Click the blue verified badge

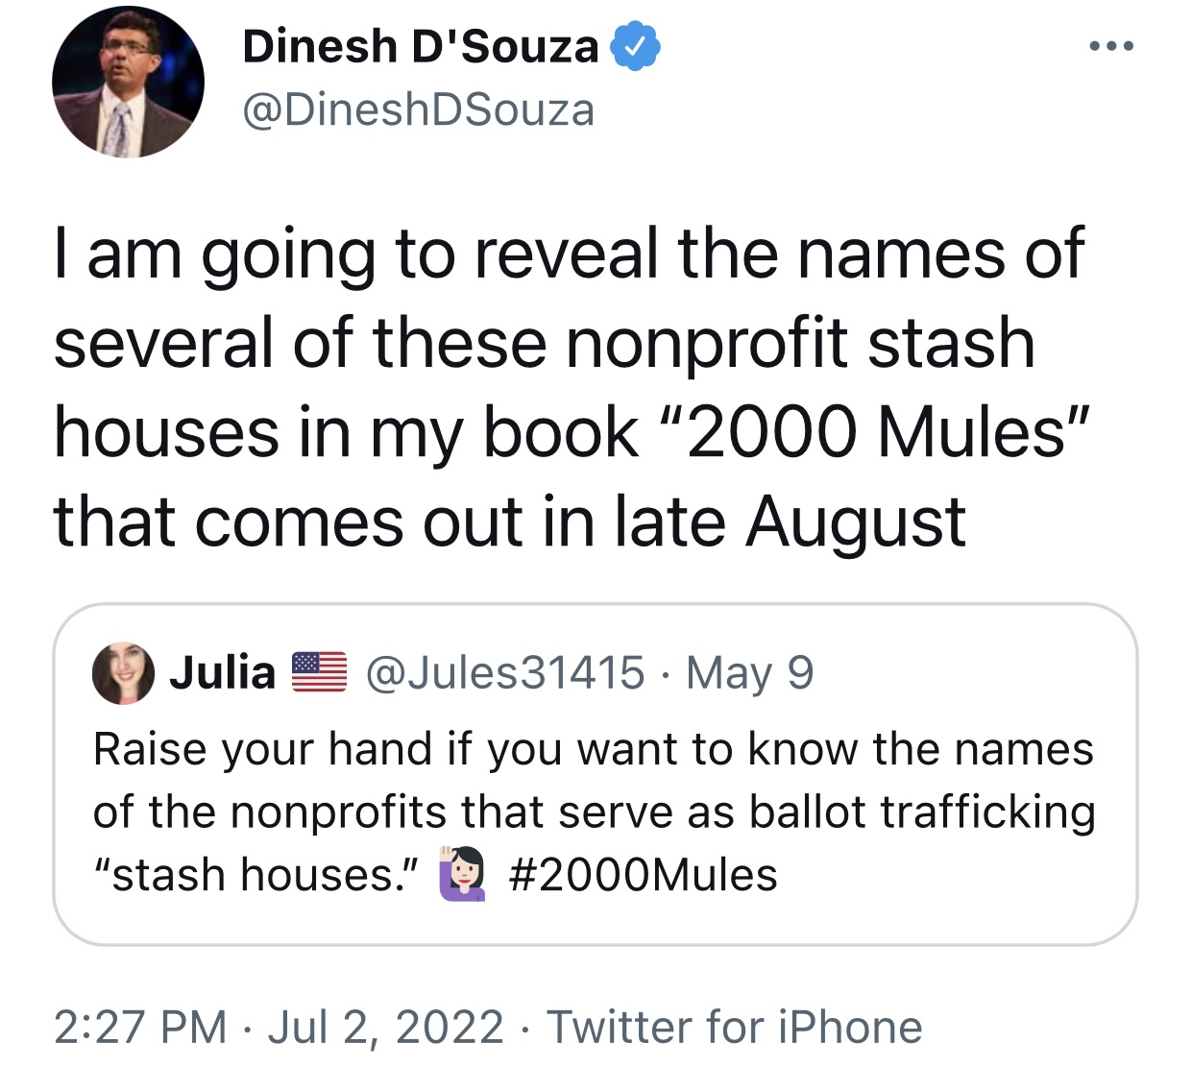634,46
